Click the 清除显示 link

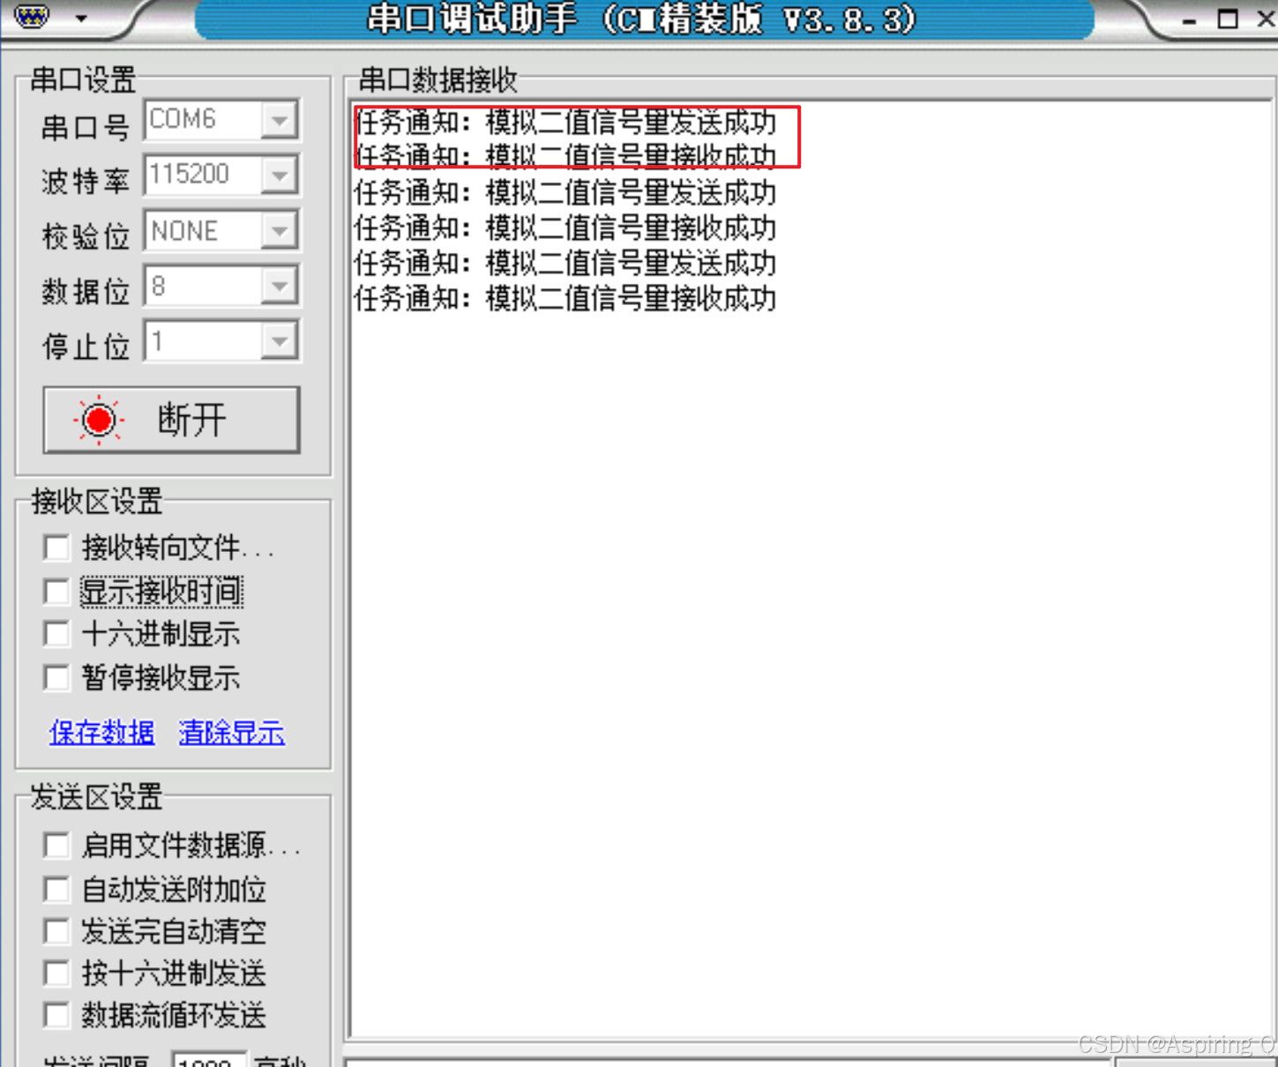232,732
